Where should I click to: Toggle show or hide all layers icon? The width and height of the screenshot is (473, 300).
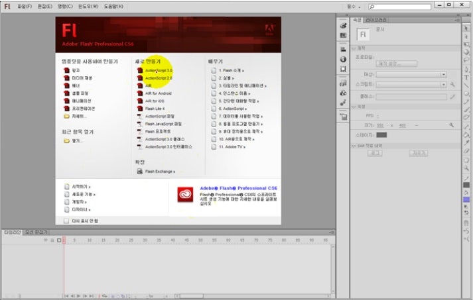[x=46, y=240]
